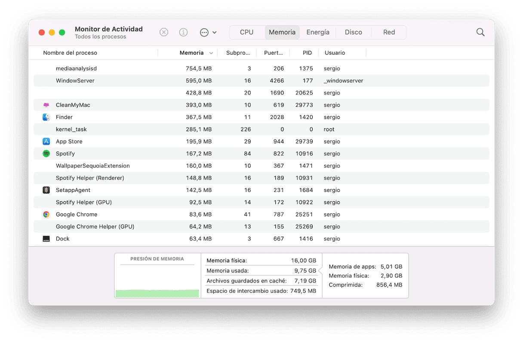Switch to the Disco tab

click(354, 32)
